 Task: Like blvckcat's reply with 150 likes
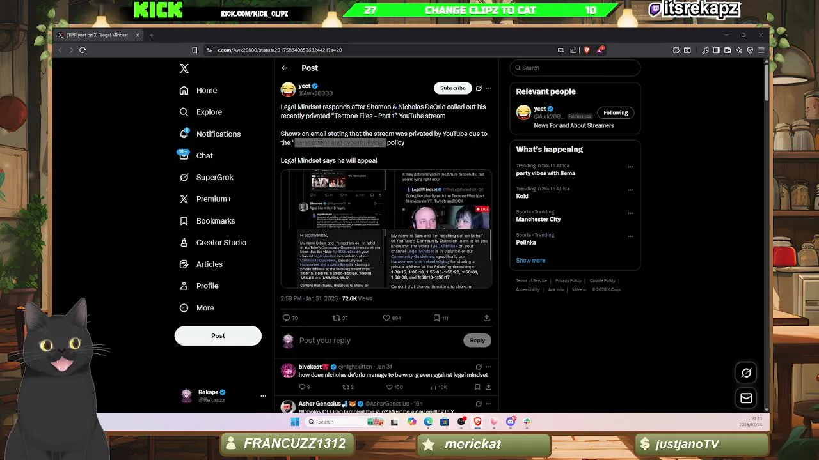pos(394,387)
